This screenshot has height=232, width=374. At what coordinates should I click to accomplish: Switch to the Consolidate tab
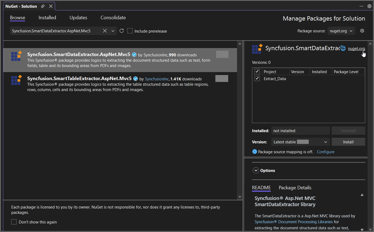click(113, 18)
